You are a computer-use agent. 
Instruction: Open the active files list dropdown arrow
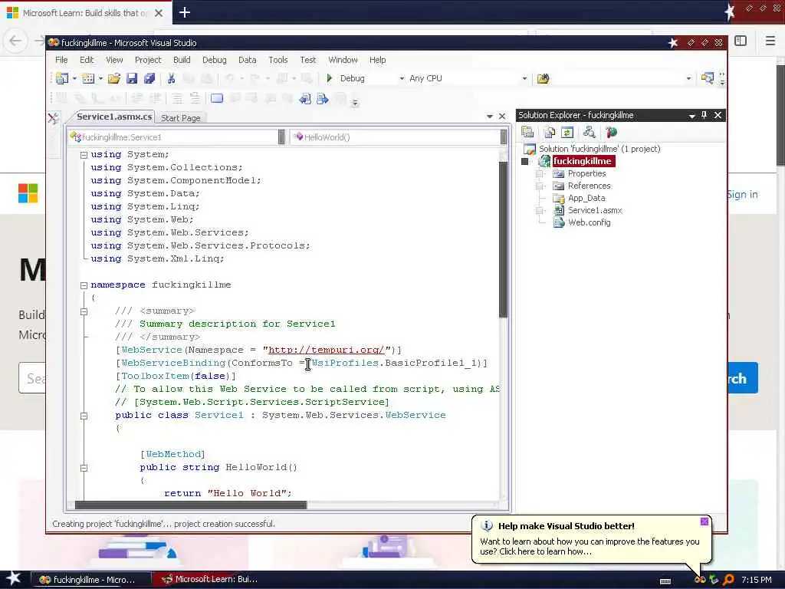[490, 117]
